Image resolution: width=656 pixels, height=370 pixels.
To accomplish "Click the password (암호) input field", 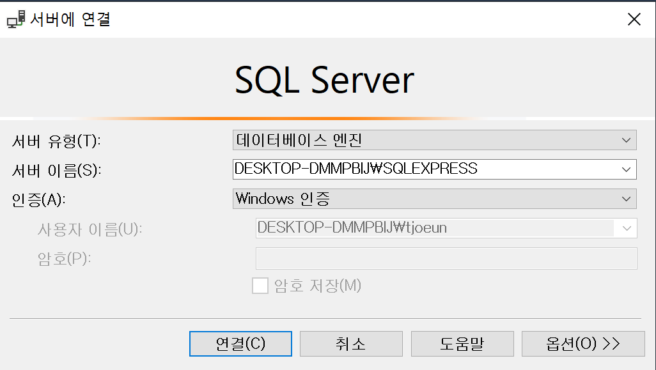I will (446, 258).
